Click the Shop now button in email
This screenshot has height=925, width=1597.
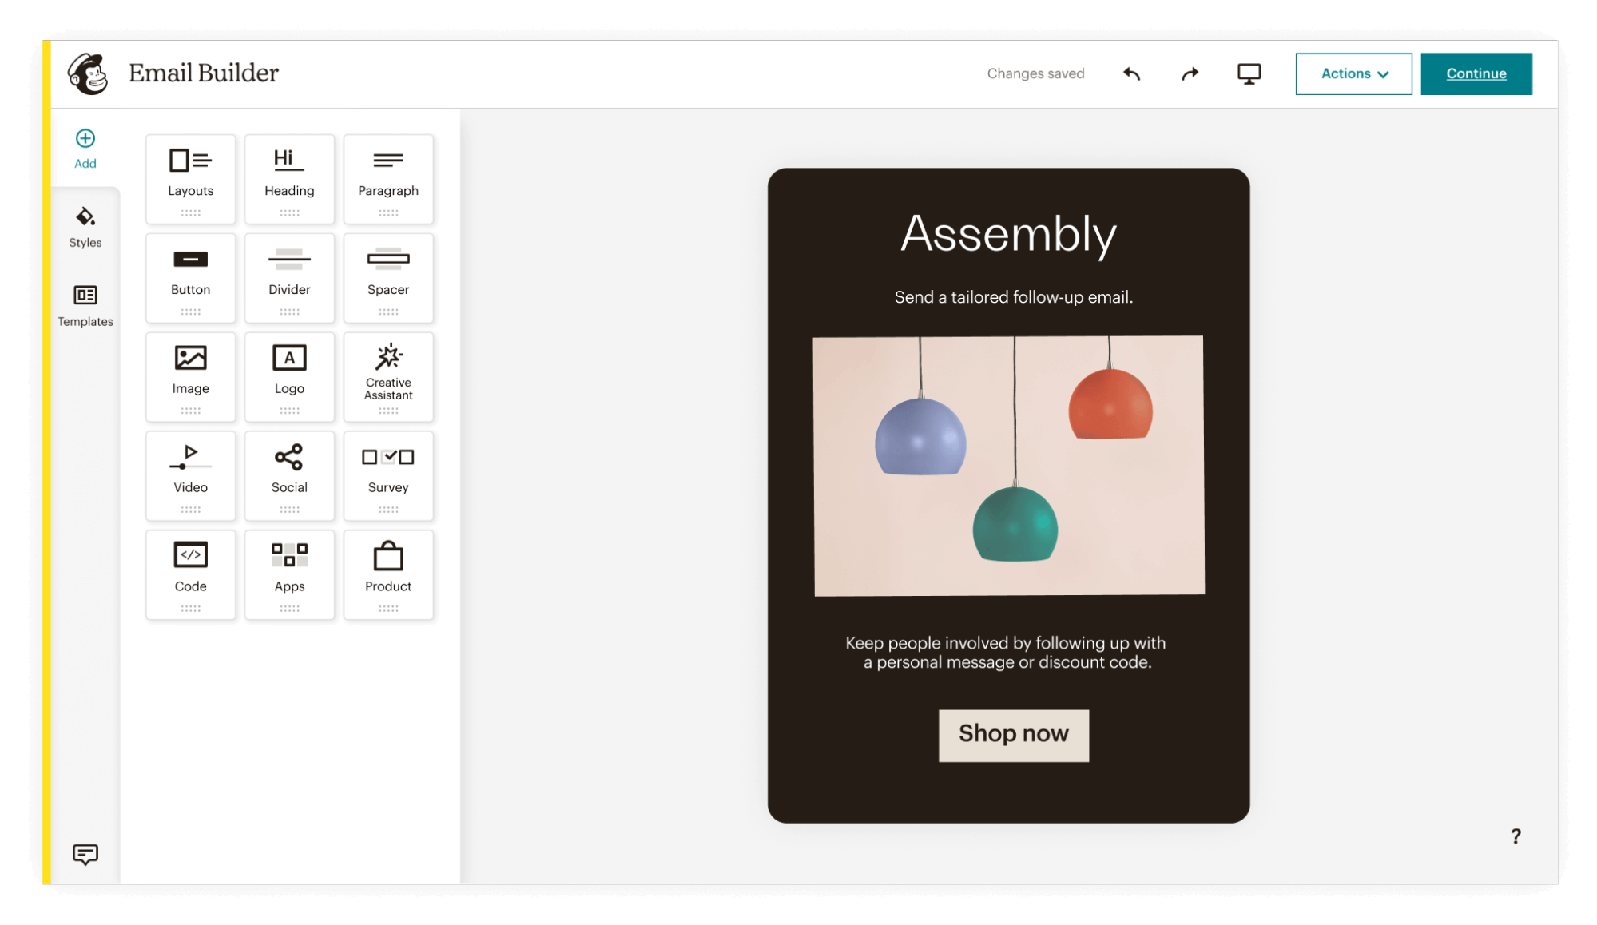tap(1014, 735)
